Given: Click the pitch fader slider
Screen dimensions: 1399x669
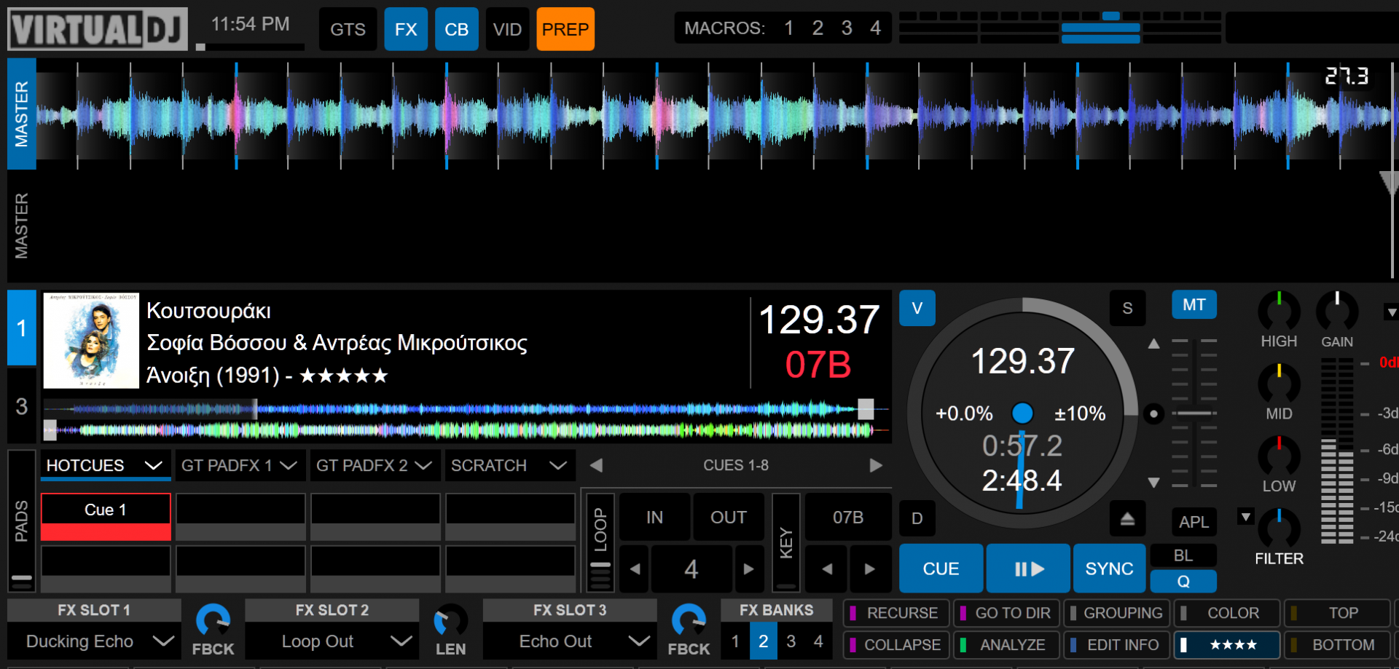Looking at the screenshot, I should 1194,413.
